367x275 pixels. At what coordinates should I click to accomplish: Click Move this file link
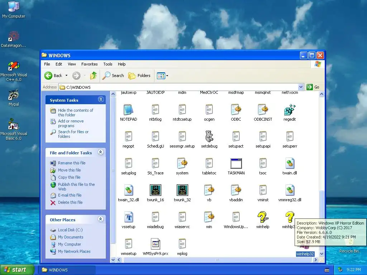click(x=69, y=170)
